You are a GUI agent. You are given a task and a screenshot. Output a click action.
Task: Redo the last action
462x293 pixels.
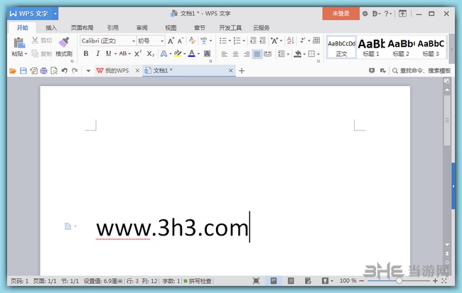(x=75, y=71)
